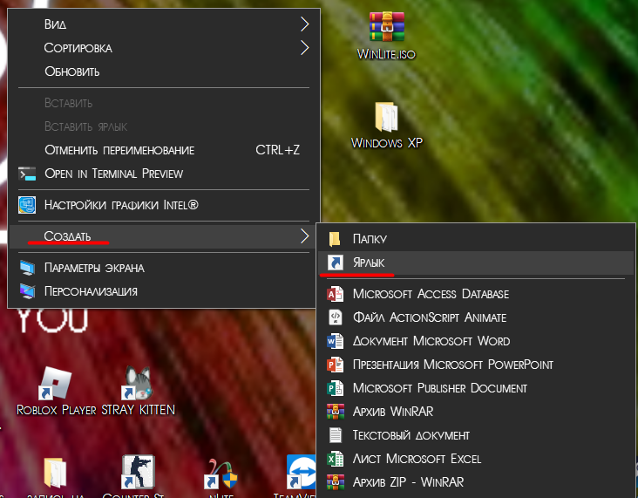Open Параметры экрана from context menu
The width and height of the screenshot is (638, 498).
164,268
